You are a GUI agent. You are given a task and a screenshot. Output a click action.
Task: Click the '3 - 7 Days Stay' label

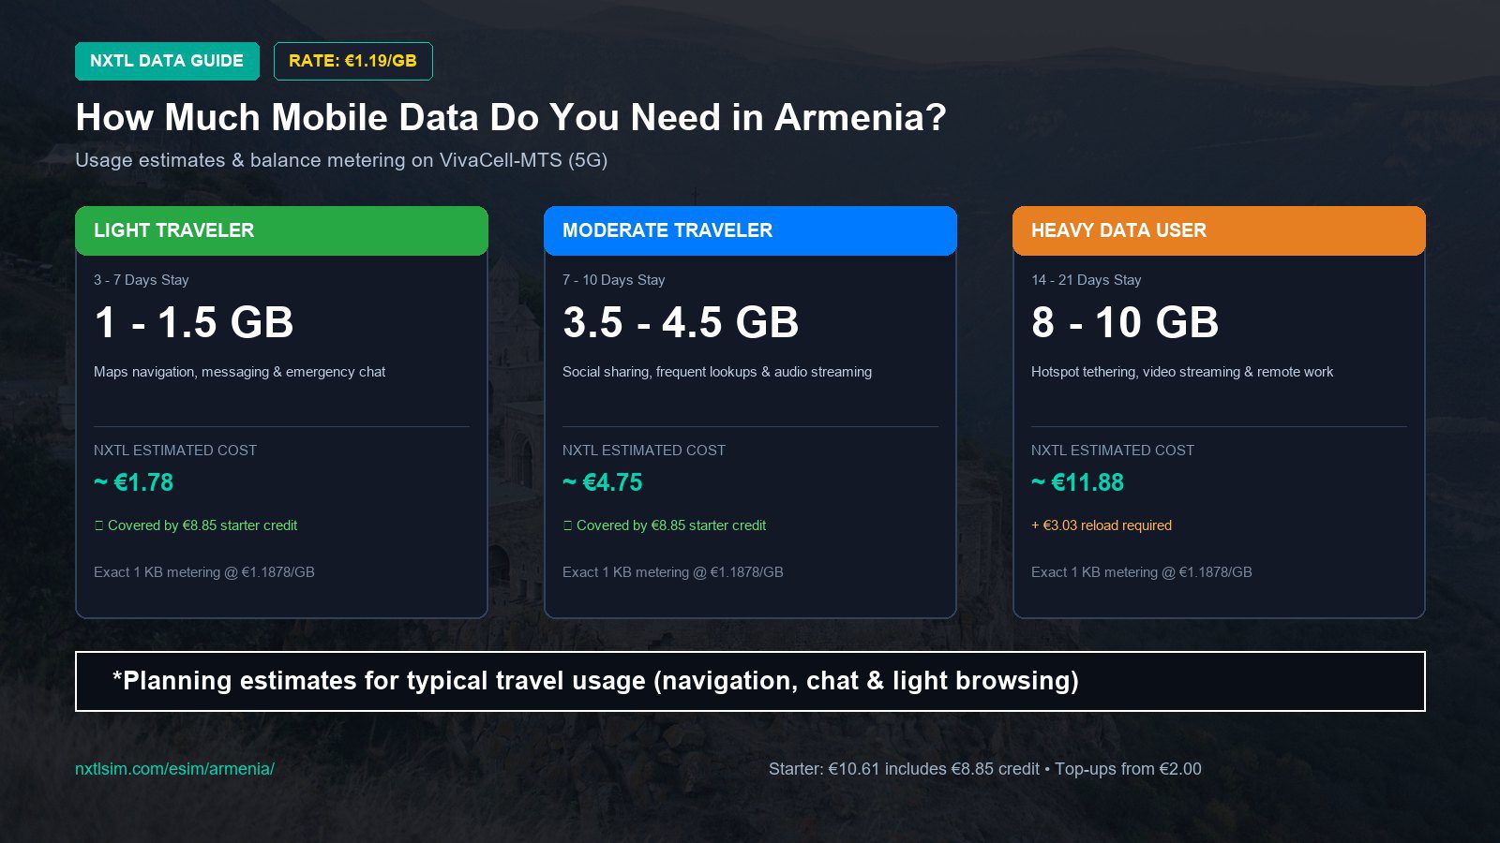point(142,280)
